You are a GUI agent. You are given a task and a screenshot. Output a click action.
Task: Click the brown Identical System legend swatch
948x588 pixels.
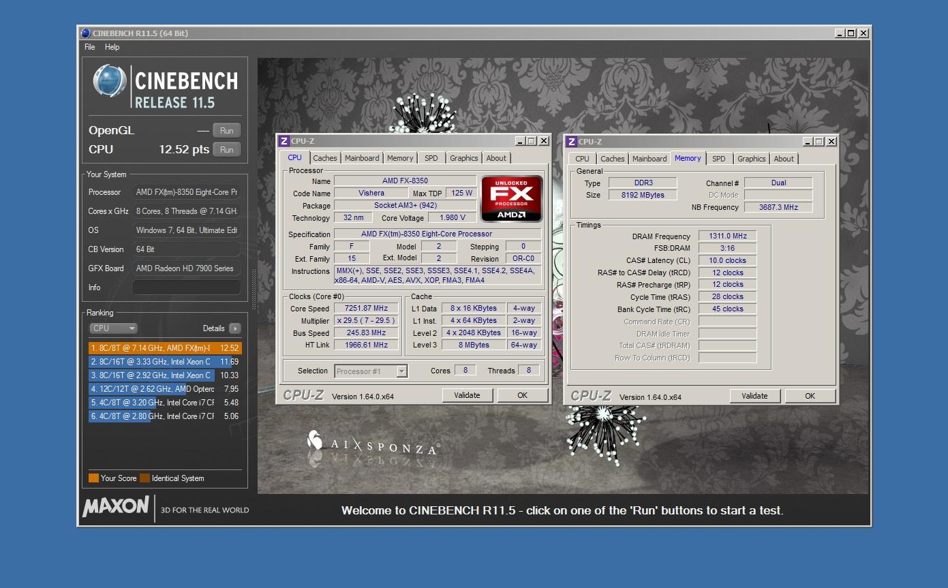144,478
